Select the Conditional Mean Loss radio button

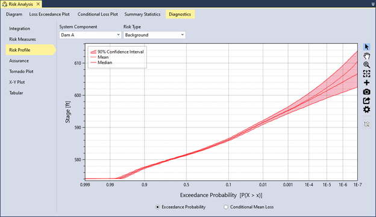pos(226,207)
